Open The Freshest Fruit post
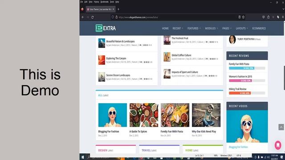The height and width of the screenshot is (160, 285). click(180, 38)
